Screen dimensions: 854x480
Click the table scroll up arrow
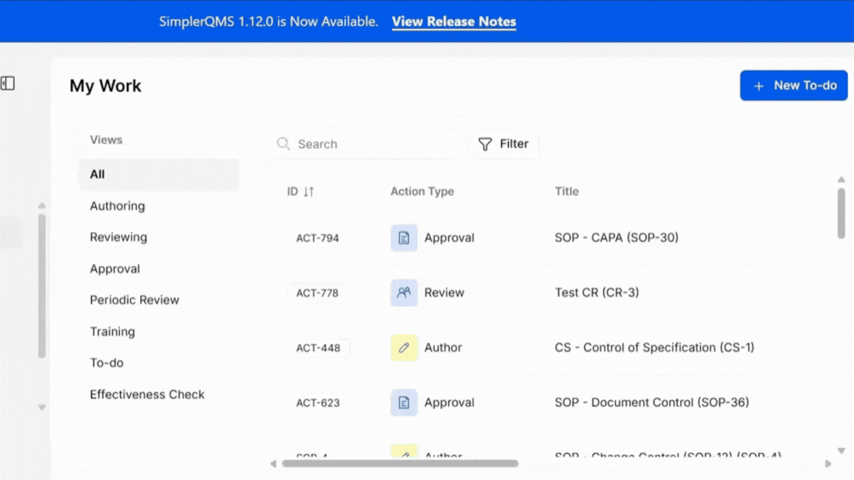coord(841,179)
